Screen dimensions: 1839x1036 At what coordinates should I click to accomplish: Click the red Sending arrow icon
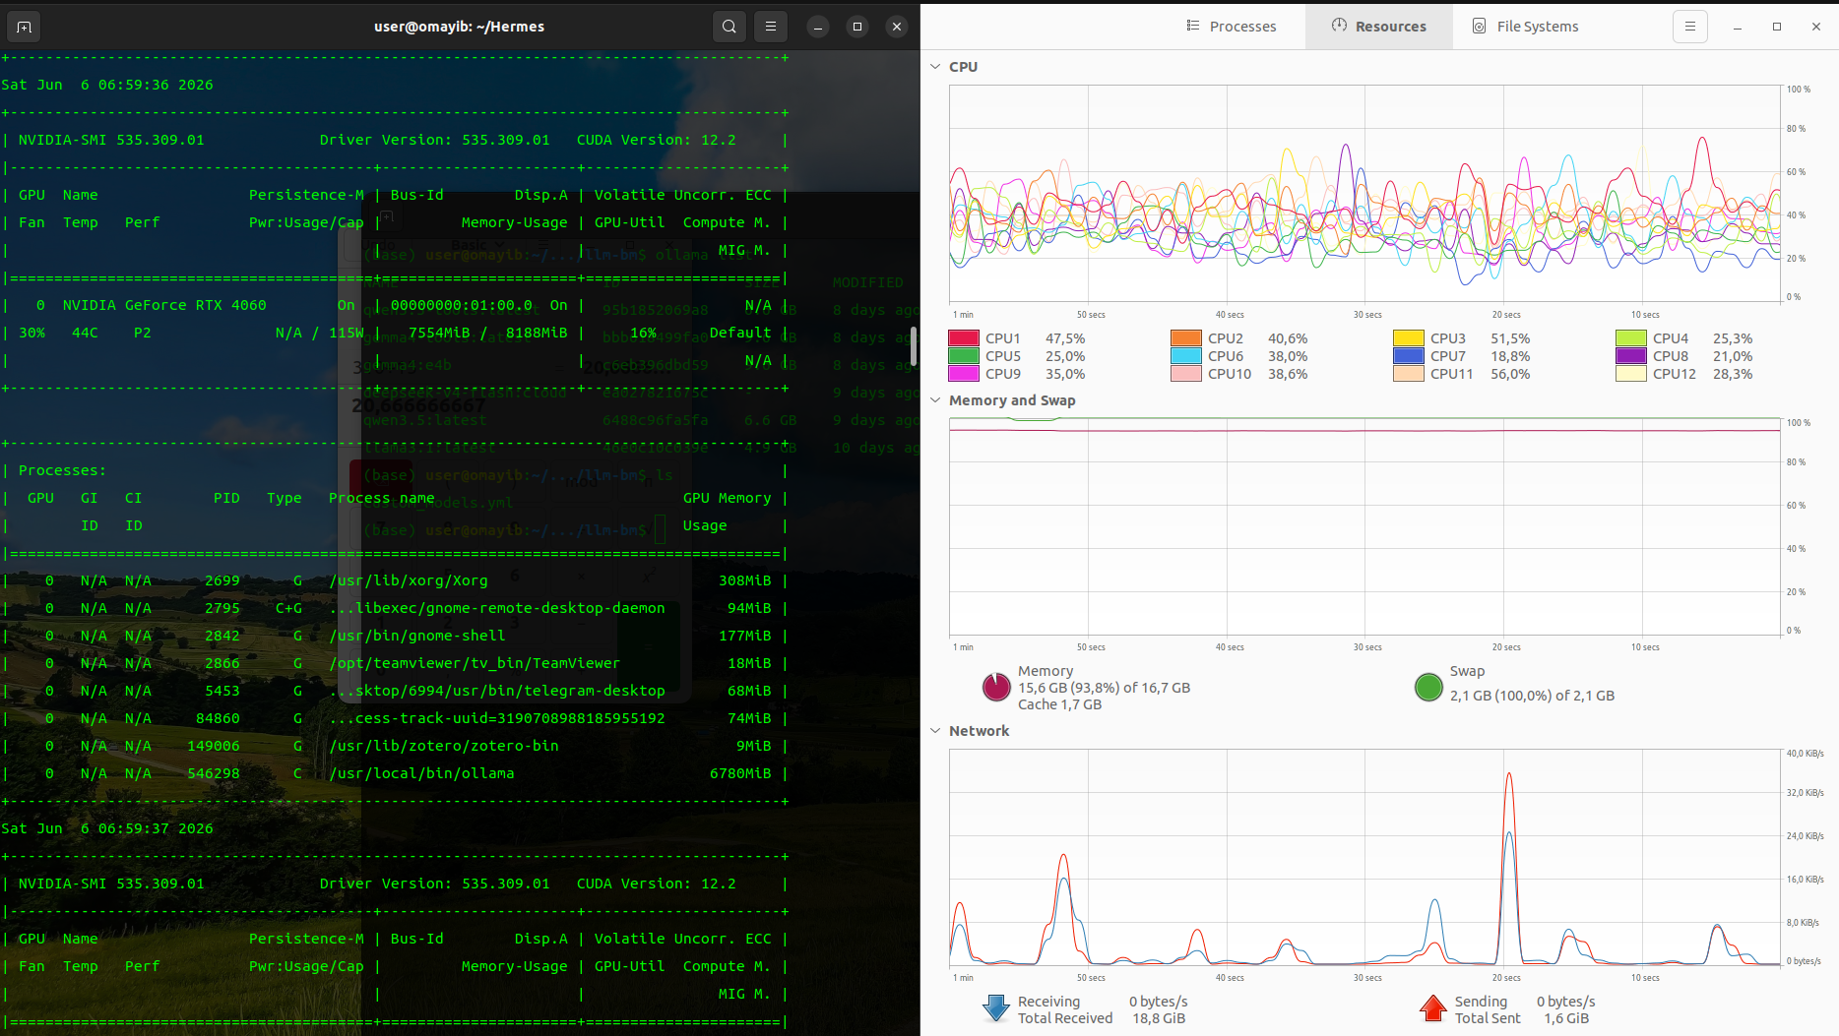[x=1433, y=1008]
